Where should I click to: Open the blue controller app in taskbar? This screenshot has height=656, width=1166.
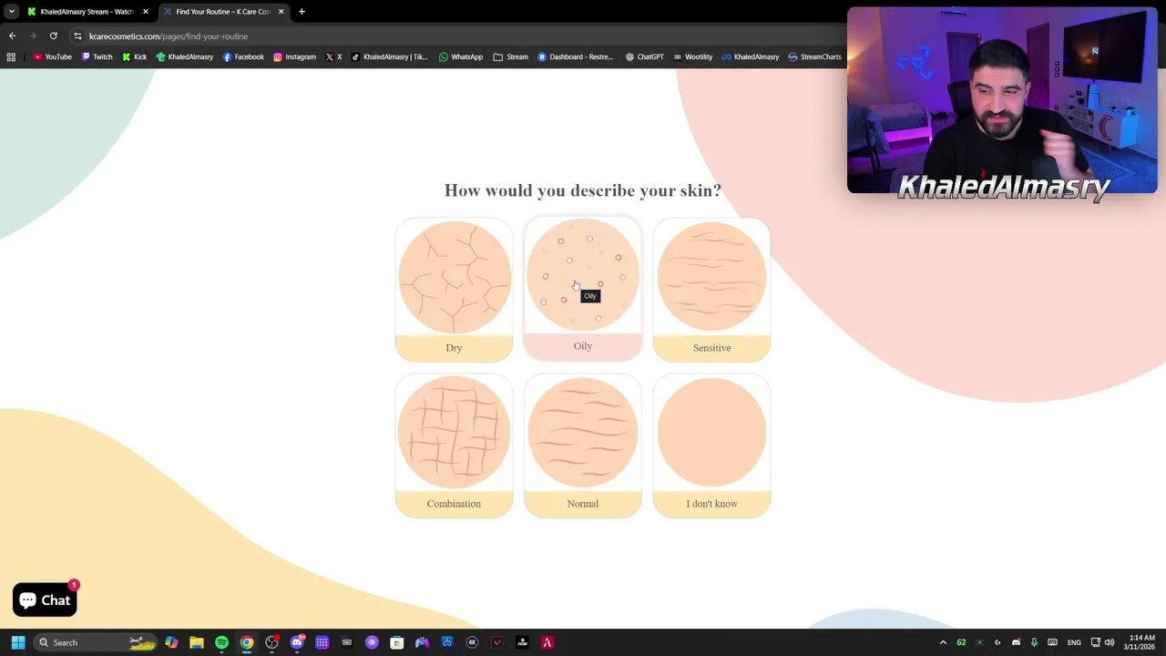(447, 642)
